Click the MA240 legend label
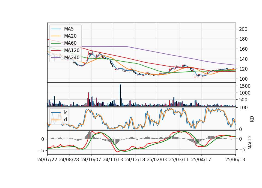 pos(72,57)
